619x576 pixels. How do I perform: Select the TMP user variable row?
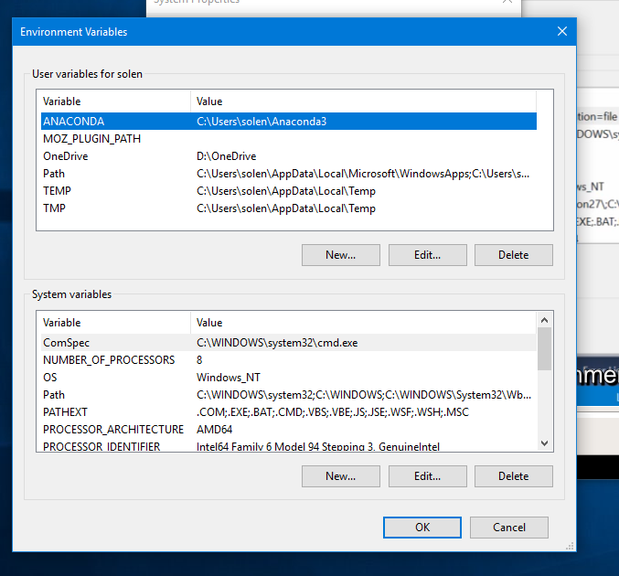289,208
